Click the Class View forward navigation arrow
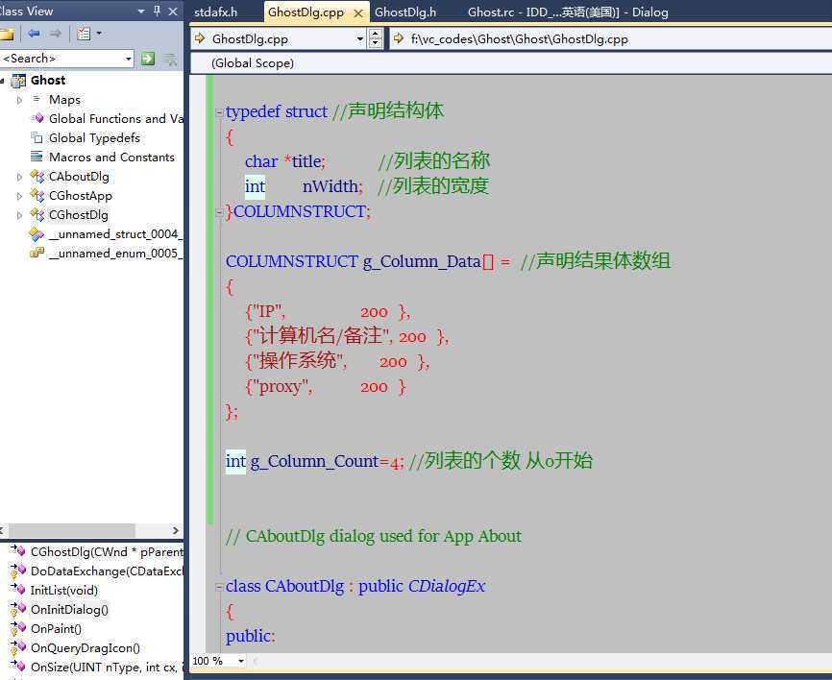The width and height of the screenshot is (832, 680). click(55, 34)
